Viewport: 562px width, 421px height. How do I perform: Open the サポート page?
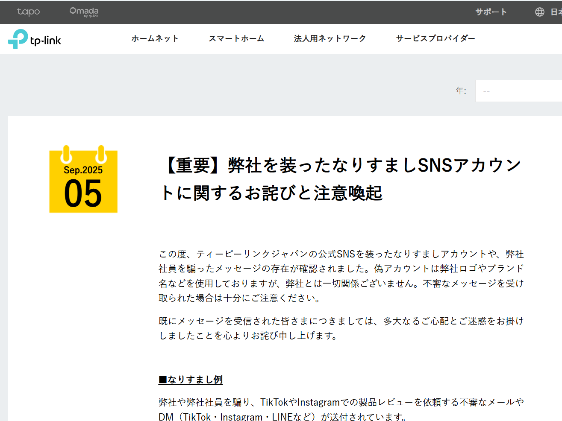pyautogui.click(x=491, y=12)
